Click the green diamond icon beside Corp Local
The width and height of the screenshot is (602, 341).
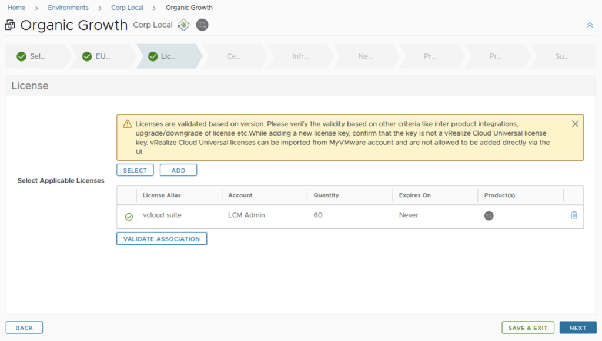coord(184,25)
